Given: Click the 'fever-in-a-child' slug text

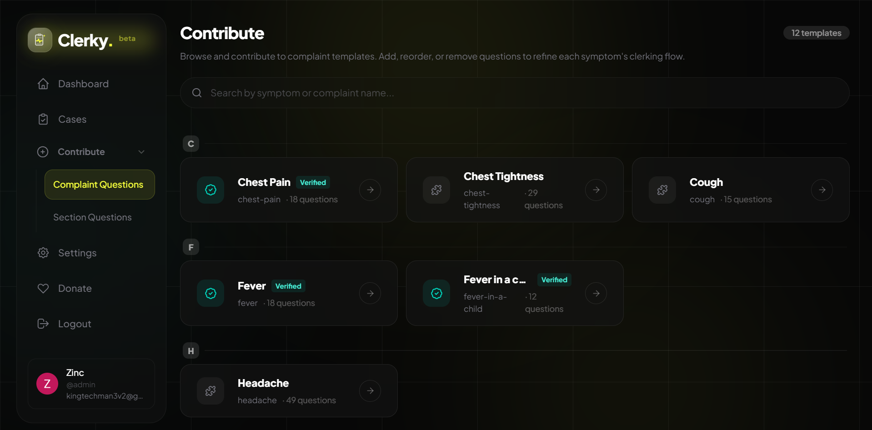Looking at the screenshot, I should [x=485, y=302].
